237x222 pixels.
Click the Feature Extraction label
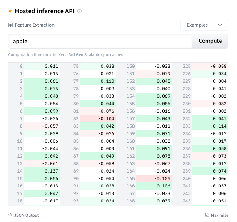tap(35, 25)
